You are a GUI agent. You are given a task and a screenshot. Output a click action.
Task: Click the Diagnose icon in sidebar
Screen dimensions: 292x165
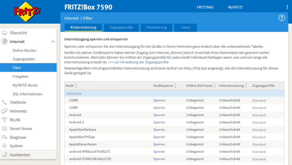(x=5, y=137)
